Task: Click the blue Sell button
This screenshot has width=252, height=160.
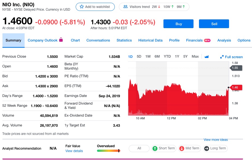Action: [x=214, y=24]
